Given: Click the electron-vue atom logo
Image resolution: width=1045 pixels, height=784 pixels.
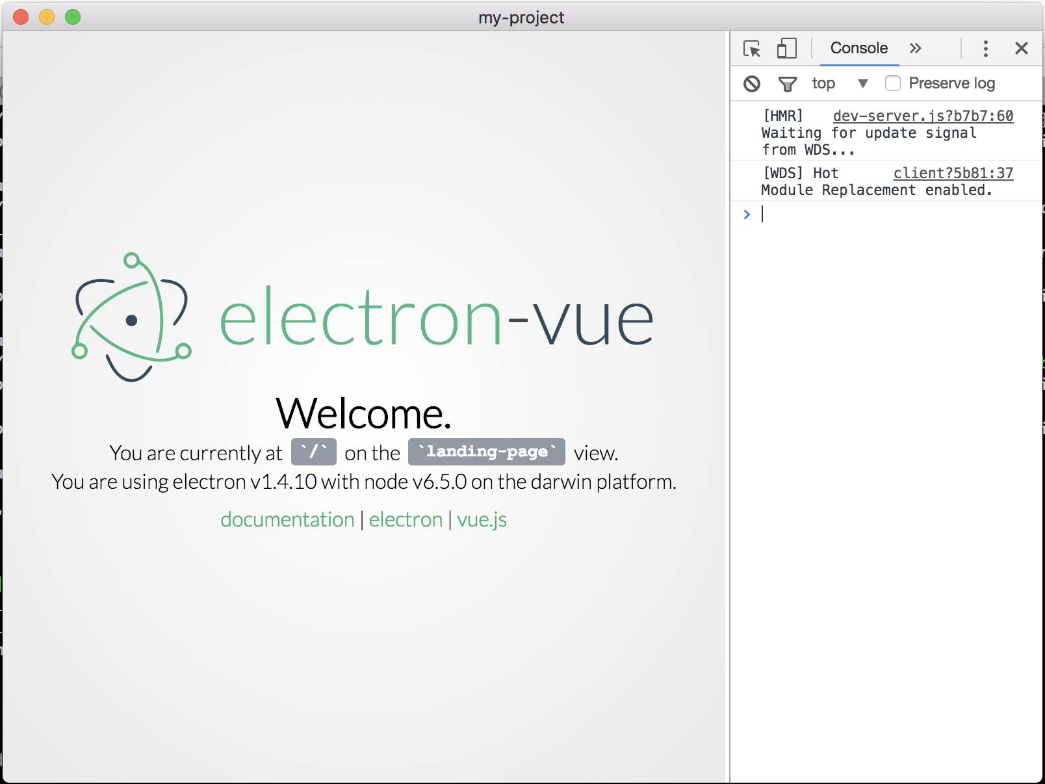Looking at the screenshot, I should (132, 317).
